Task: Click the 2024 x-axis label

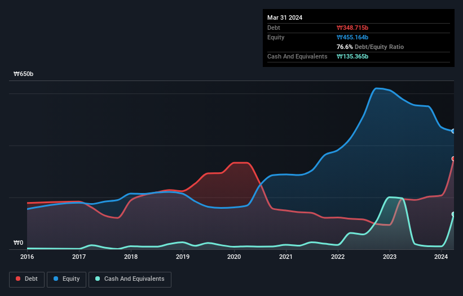Action: 441,257
